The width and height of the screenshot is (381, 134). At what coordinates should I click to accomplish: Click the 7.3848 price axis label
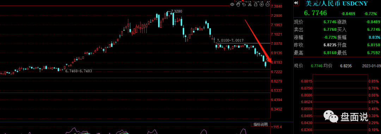tap(277, 6)
